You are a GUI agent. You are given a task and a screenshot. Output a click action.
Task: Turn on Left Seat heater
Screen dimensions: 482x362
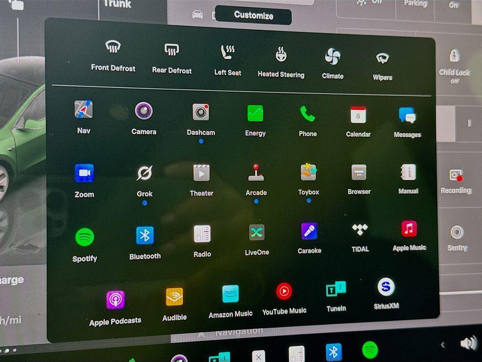(x=228, y=52)
